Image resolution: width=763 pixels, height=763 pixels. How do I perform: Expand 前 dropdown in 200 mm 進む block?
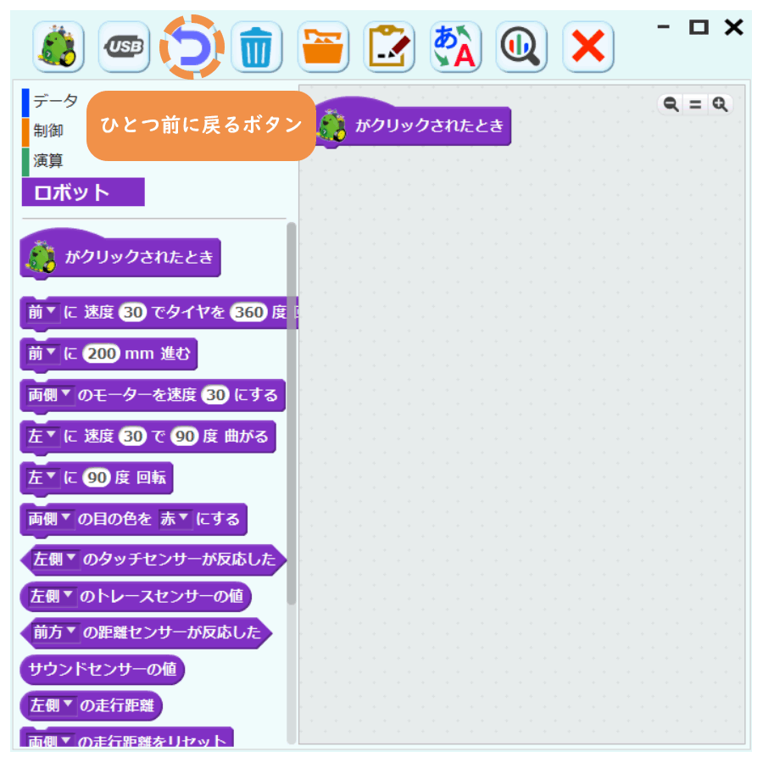click(42, 354)
